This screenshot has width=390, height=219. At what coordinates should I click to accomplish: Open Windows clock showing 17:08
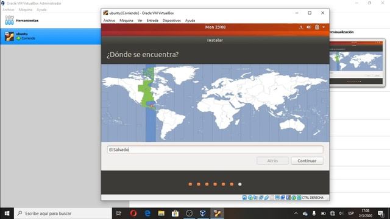366,214
